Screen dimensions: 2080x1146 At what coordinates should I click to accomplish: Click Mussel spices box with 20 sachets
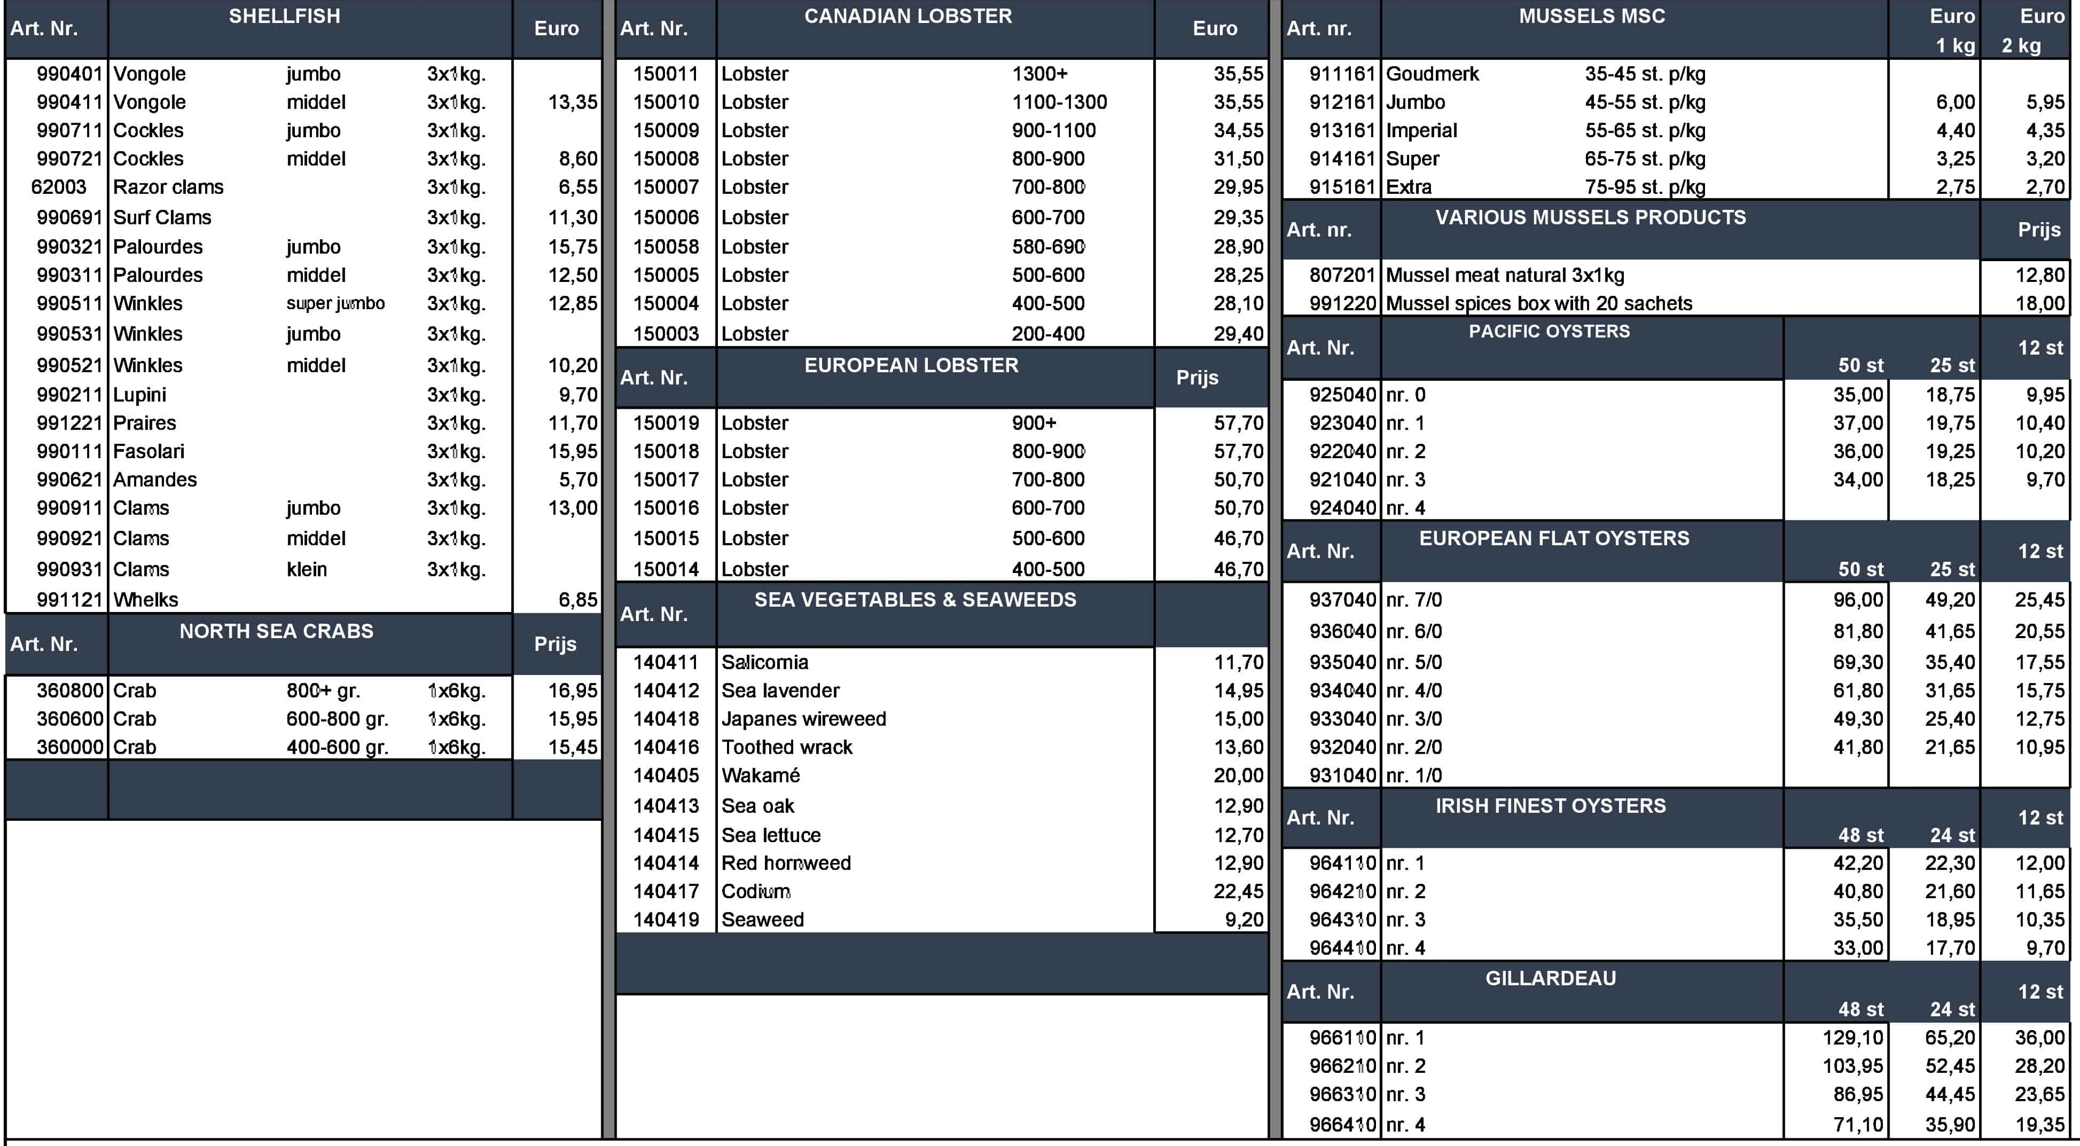tap(1538, 303)
